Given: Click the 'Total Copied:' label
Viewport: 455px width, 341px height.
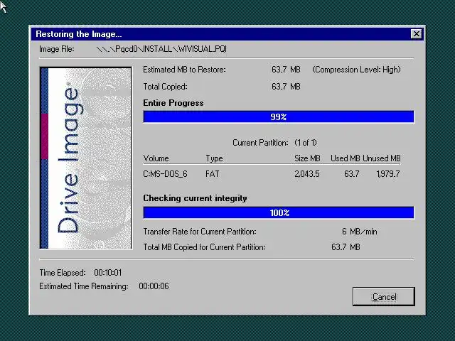Looking at the screenshot, I should (x=165, y=87).
